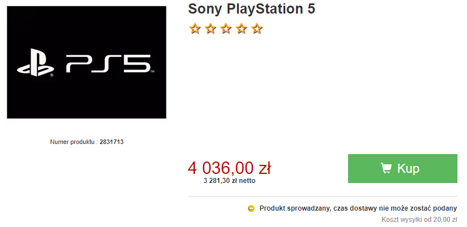Select the product number 2831713
The image size is (467, 227).
click(x=112, y=142)
